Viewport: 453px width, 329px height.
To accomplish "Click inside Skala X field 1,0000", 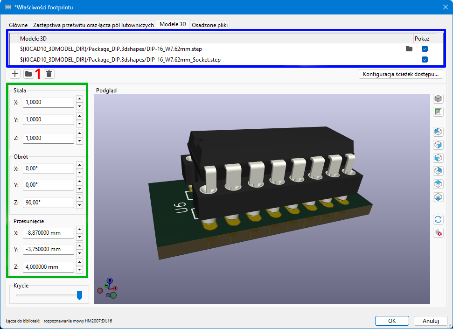I will coord(48,102).
